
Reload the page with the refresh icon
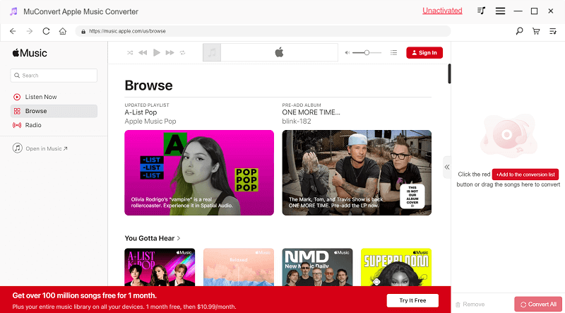[x=47, y=31]
